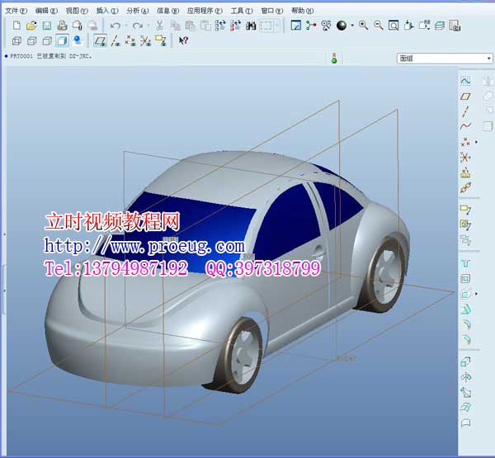Viewport: 495px width, 458px height.
Task: Expand the 面组 selection filter dropdown
Action: click(489, 59)
